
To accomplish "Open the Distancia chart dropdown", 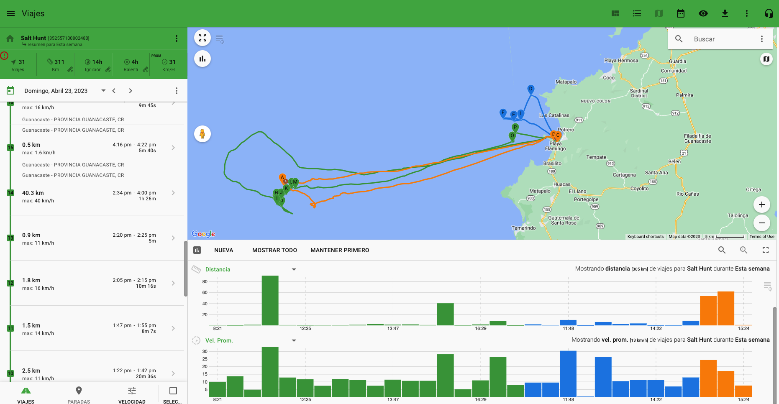I will 294,269.
